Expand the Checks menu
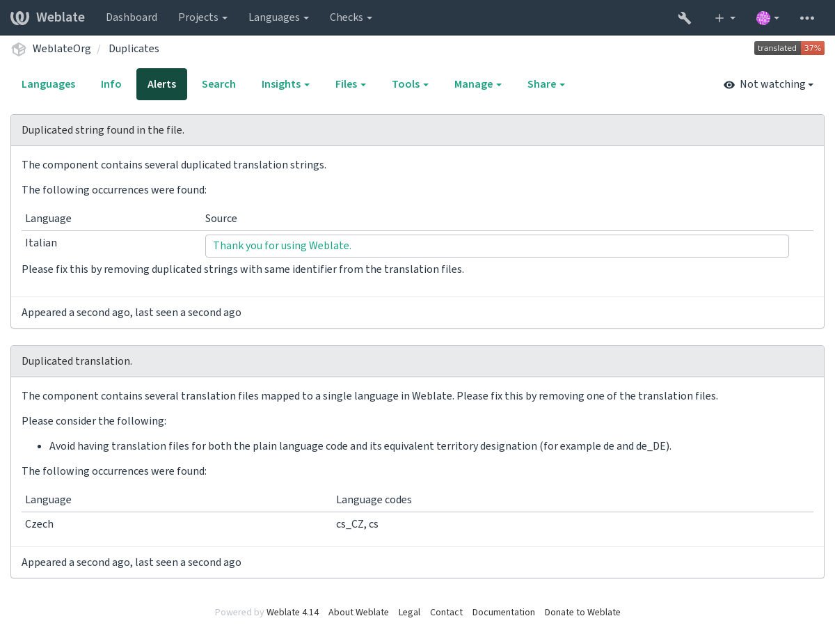The height and width of the screenshot is (639, 835). pos(351,17)
